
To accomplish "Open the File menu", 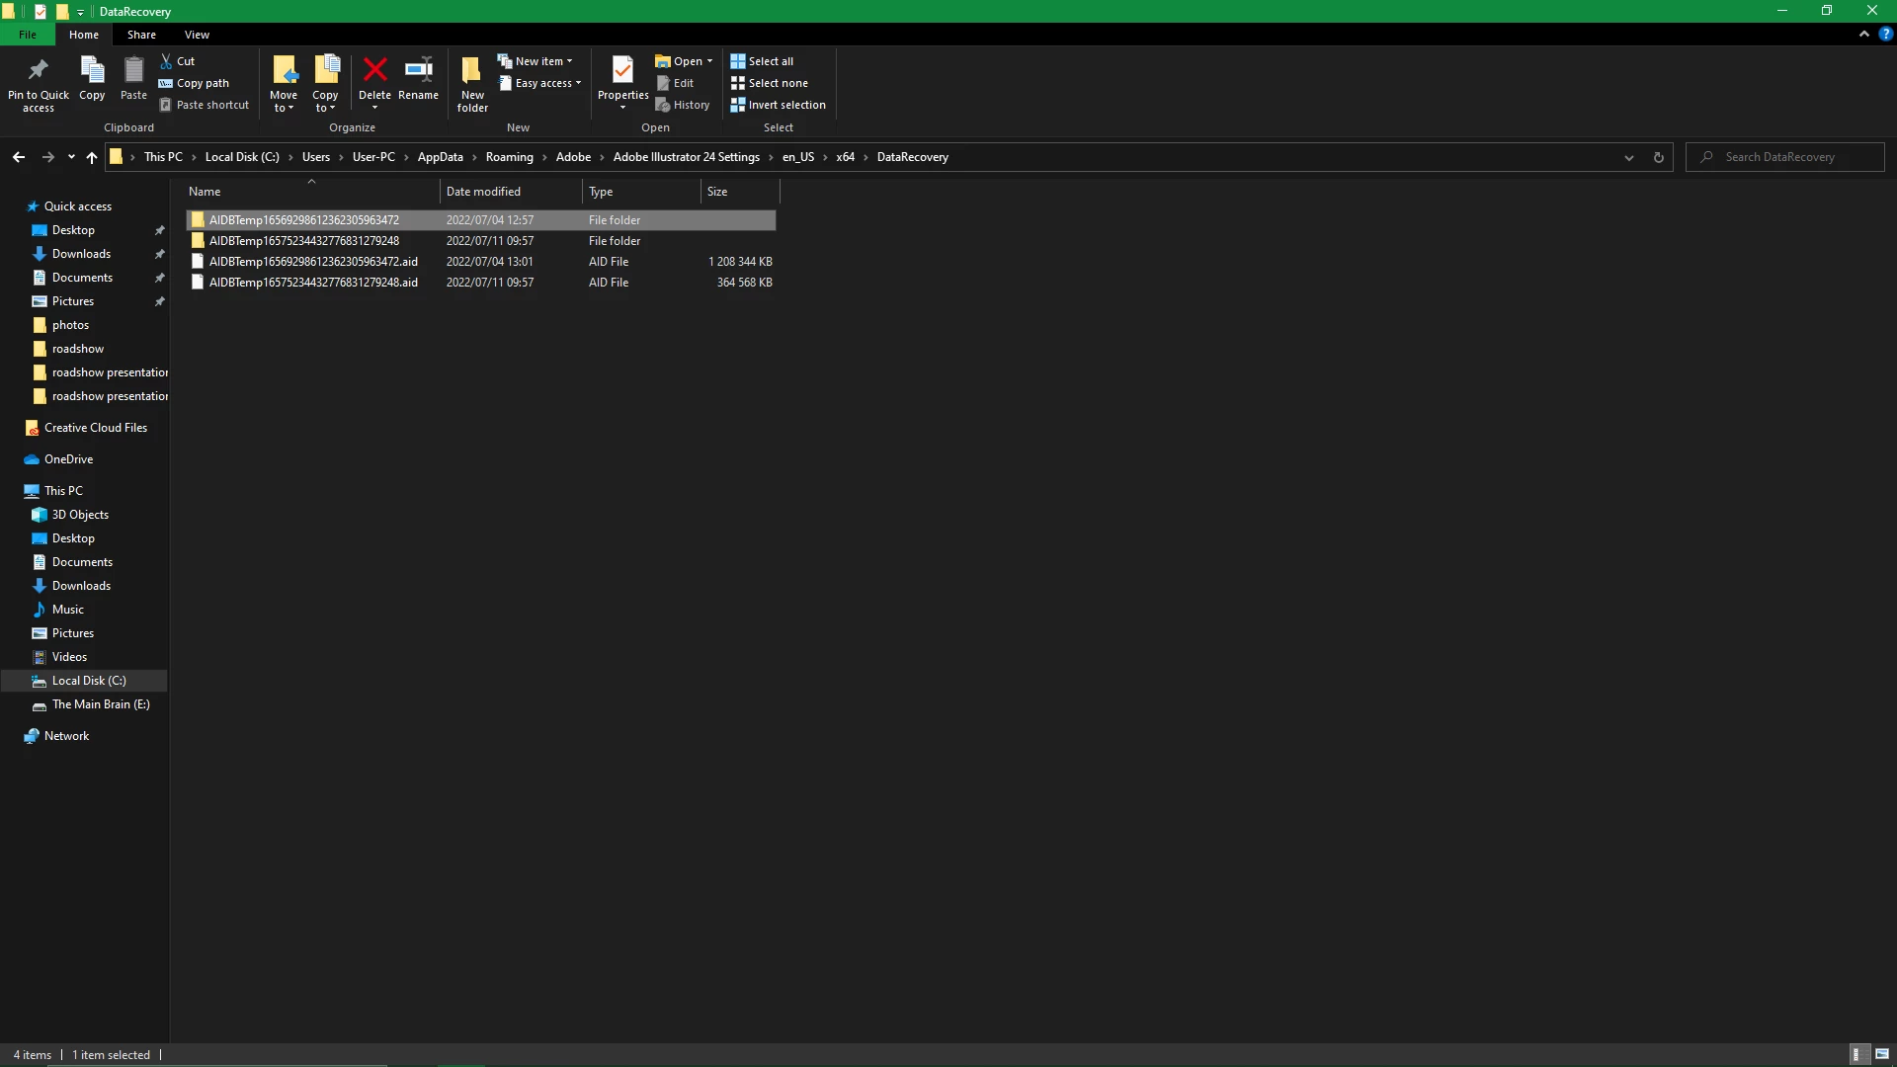I will coord(28,35).
